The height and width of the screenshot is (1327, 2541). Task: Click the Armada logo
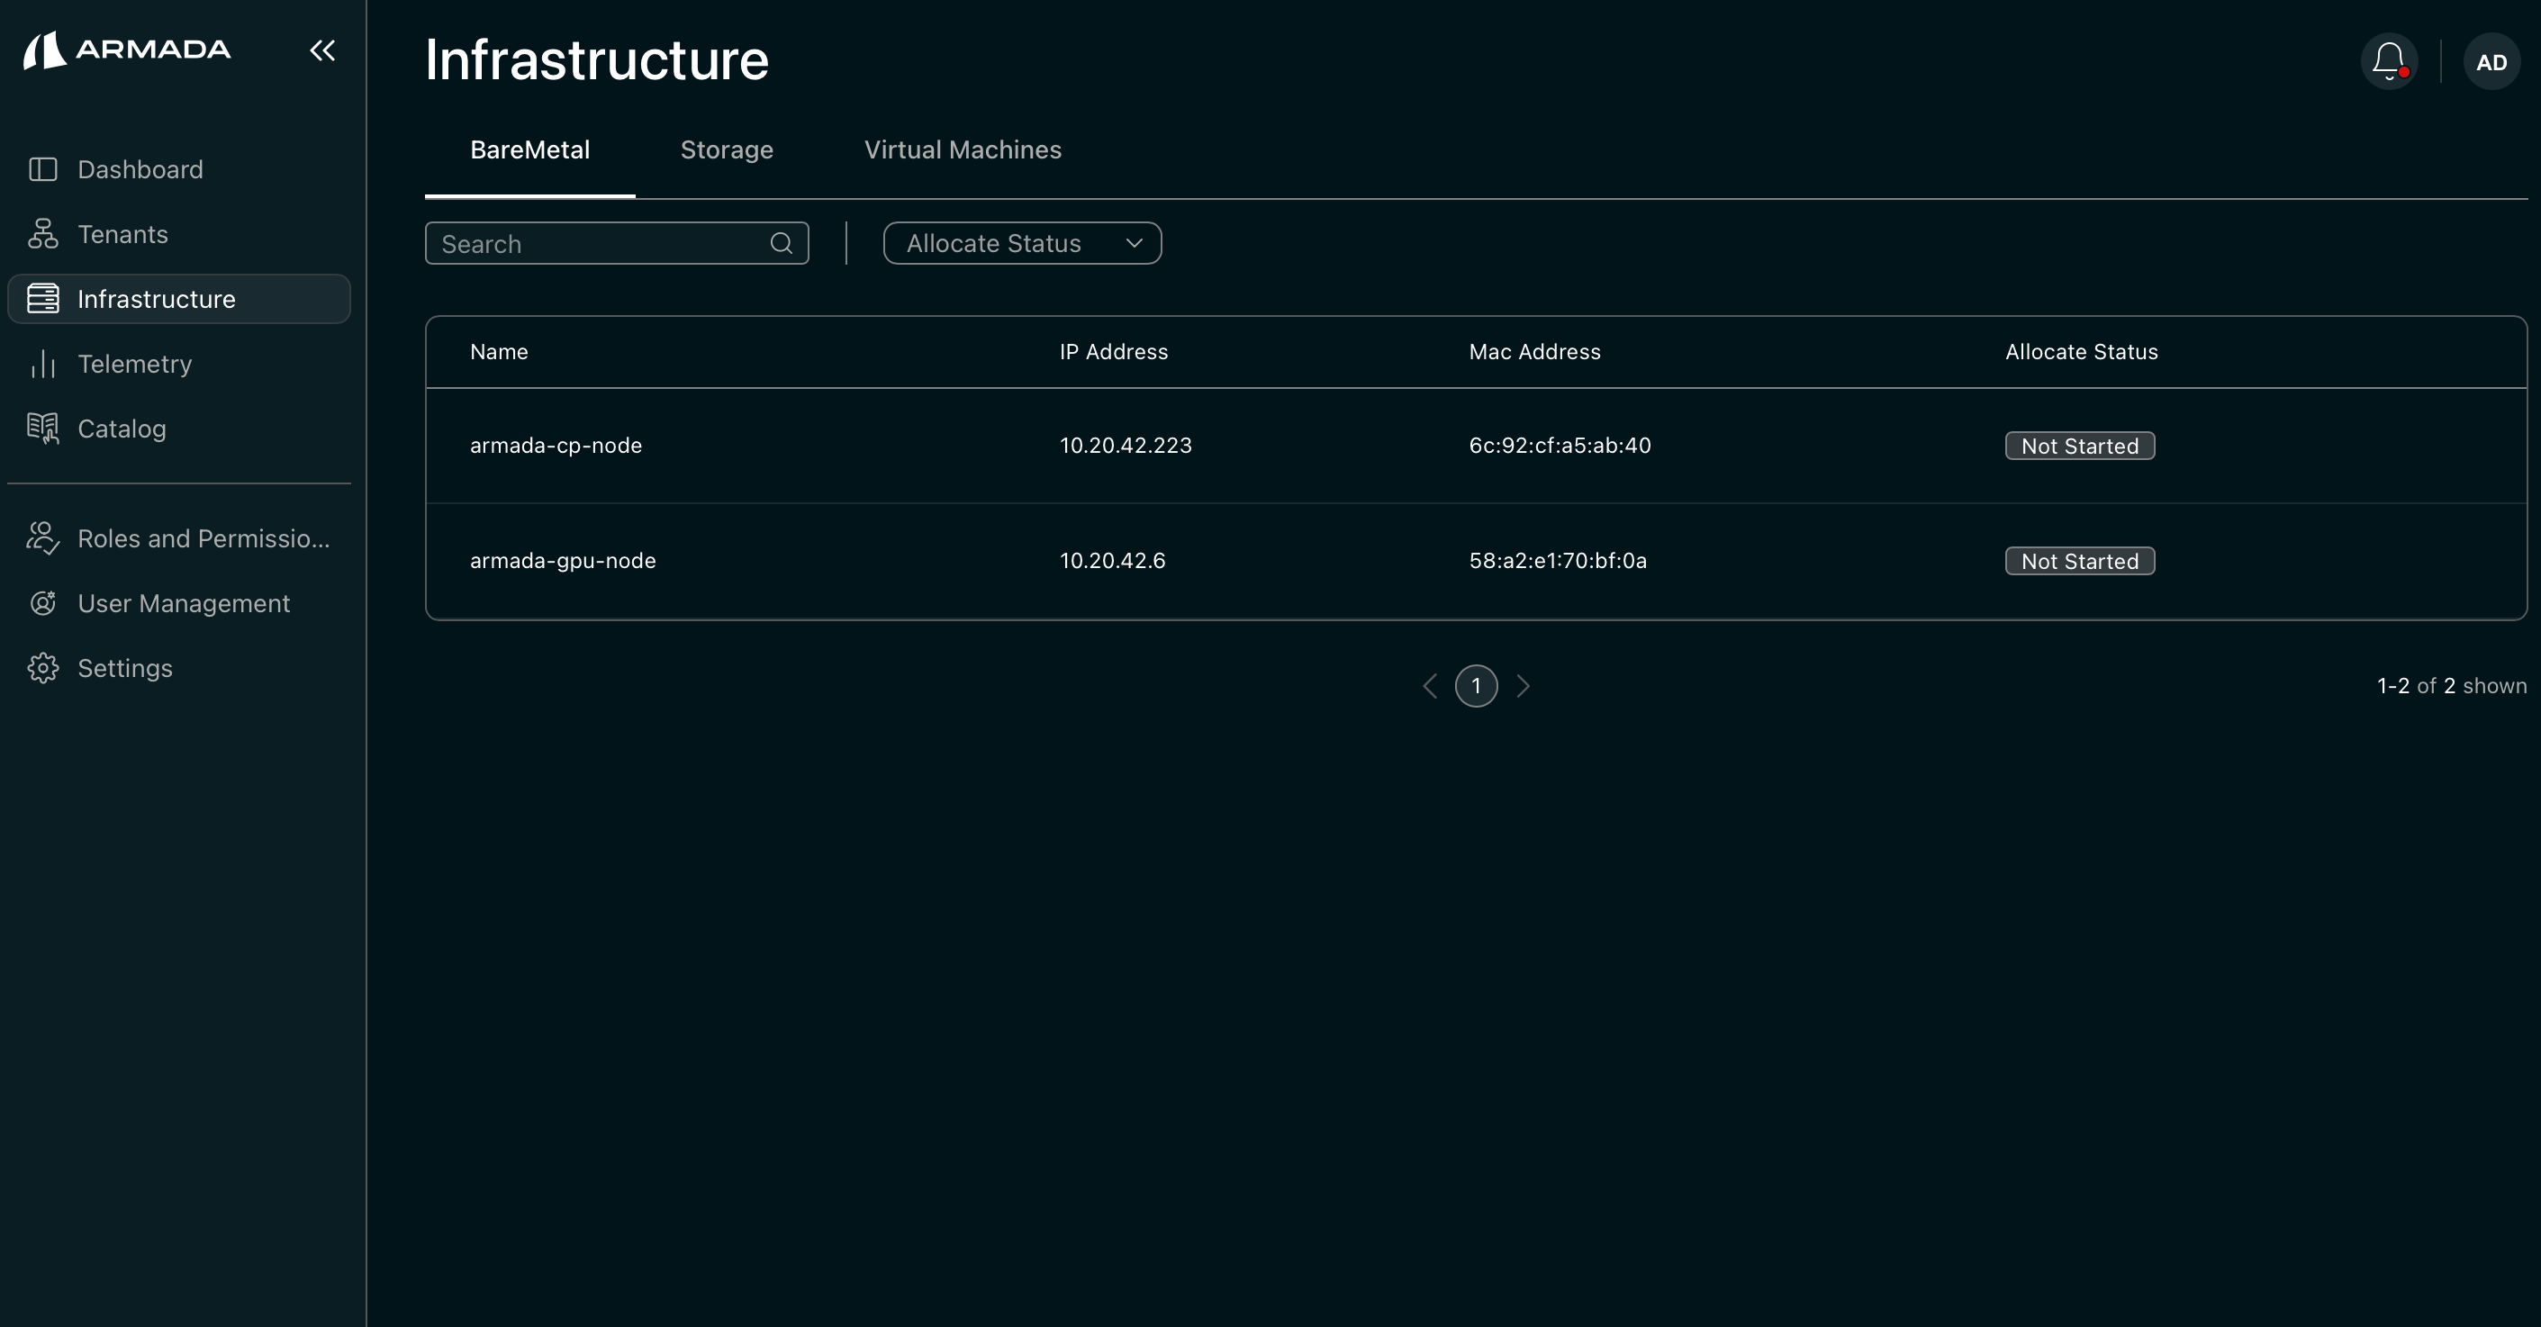[x=126, y=50]
